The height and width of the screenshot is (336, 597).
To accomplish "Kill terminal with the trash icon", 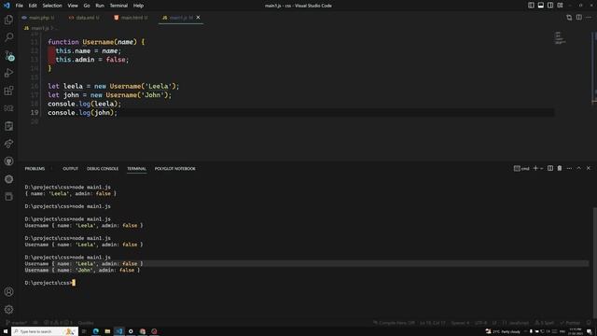I will click(x=560, y=168).
